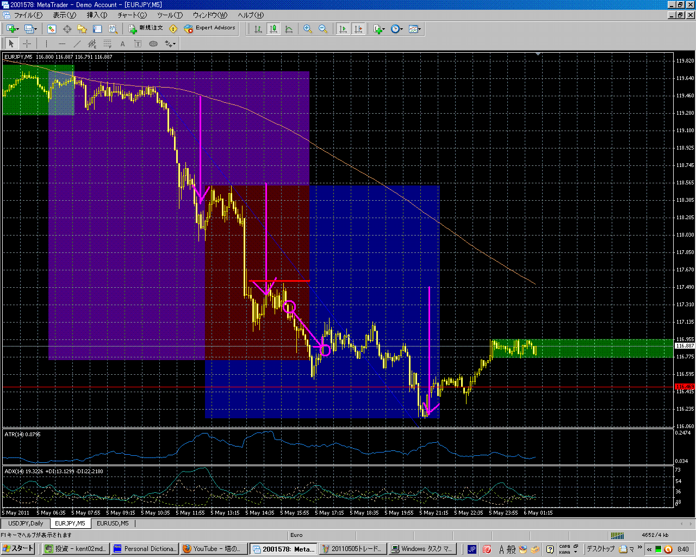Viewport: 696px width, 557px height.
Task: Select the Draw Vertical Line tool
Action: coord(47,44)
